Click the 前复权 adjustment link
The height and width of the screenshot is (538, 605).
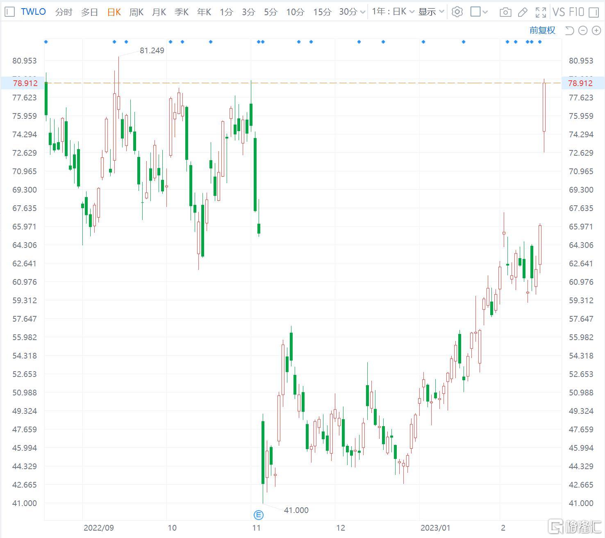coord(542,30)
